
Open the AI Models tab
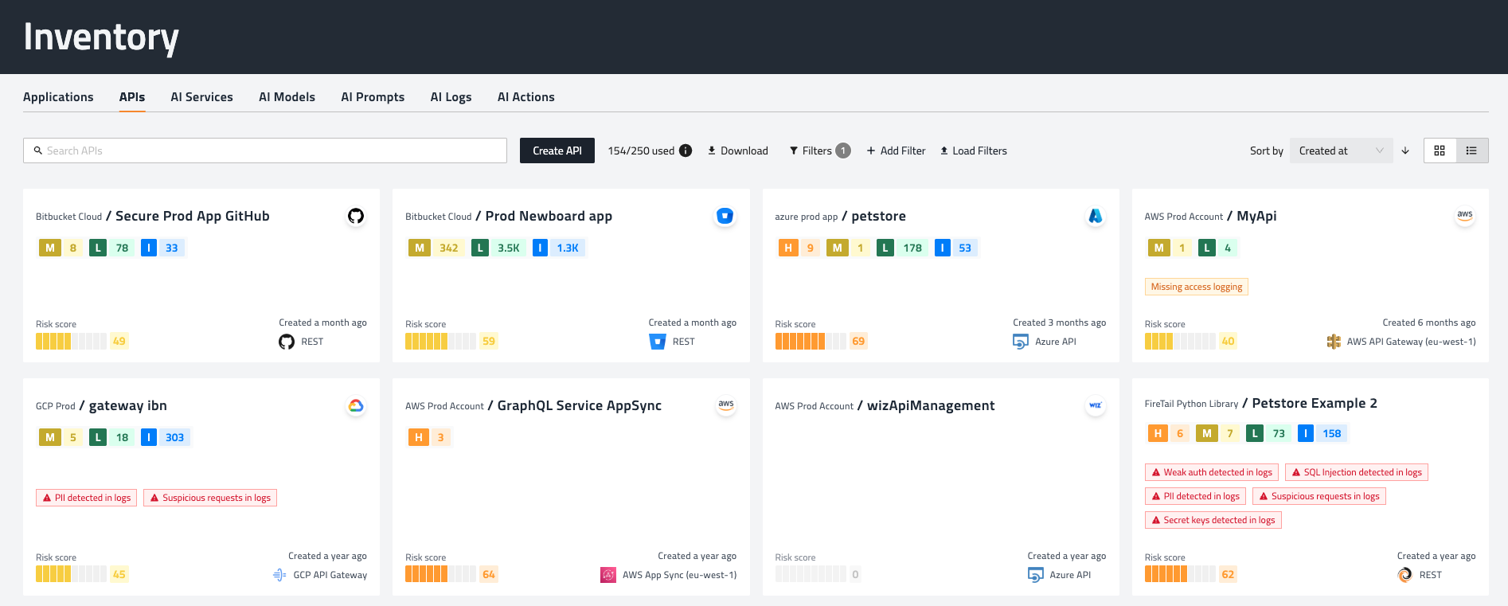tap(287, 97)
